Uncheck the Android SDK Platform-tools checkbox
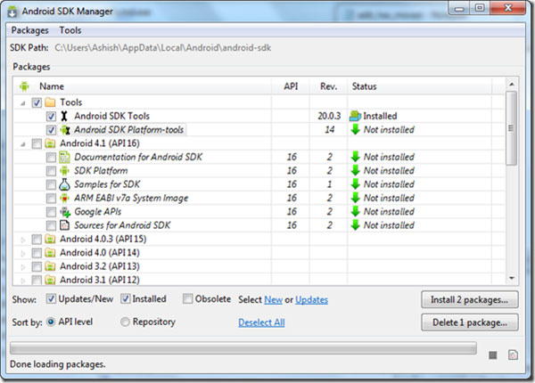The height and width of the screenshot is (383, 535). tap(51, 130)
